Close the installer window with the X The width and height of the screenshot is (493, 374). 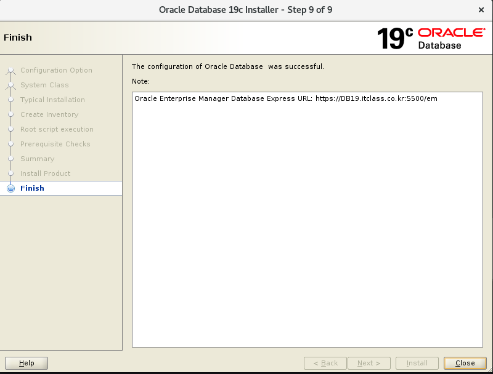pos(481,10)
